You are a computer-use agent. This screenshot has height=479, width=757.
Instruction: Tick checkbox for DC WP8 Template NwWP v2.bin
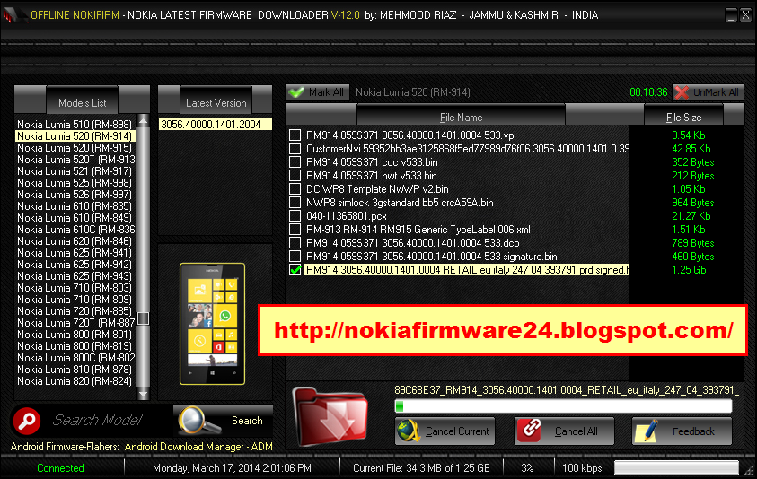295,189
